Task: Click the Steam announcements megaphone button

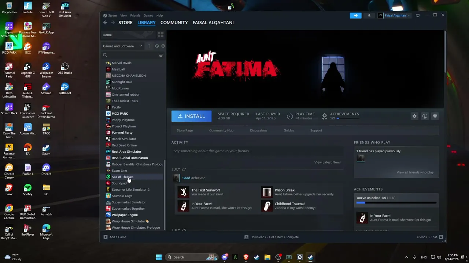Action: pyautogui.click(x=355, y=15)
